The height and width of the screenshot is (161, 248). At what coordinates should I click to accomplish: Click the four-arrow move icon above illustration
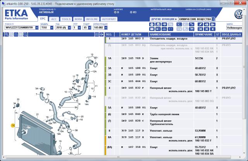point(102,34)
